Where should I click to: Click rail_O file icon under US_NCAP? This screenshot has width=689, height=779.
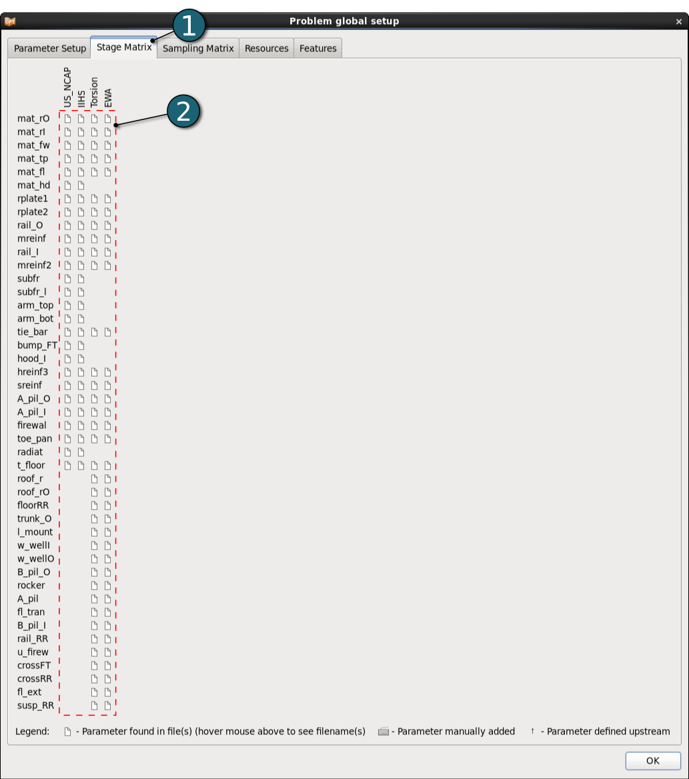pyautogui.click(x=67, y=225)
